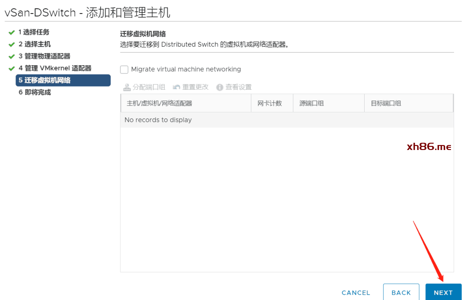The height and width of the screenshot is (300, 465).
Task: Click the reset changes undo icon
Action: 177,87
